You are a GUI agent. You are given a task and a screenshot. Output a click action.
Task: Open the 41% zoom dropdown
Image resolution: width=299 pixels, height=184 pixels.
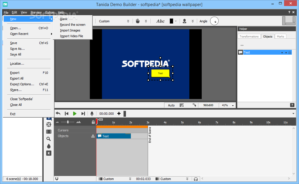click(233, 106)
